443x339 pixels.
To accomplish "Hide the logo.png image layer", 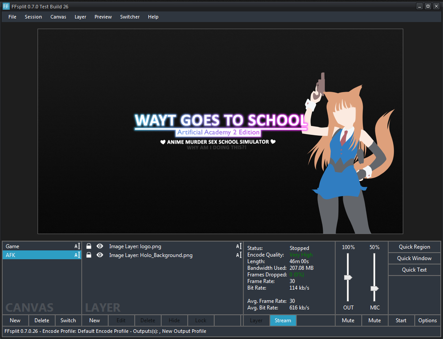I will 100,246.
